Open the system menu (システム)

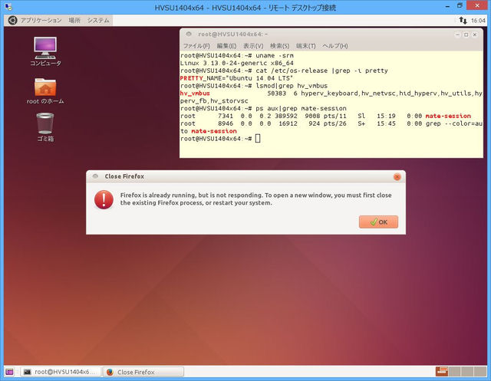tap(98, 21)
